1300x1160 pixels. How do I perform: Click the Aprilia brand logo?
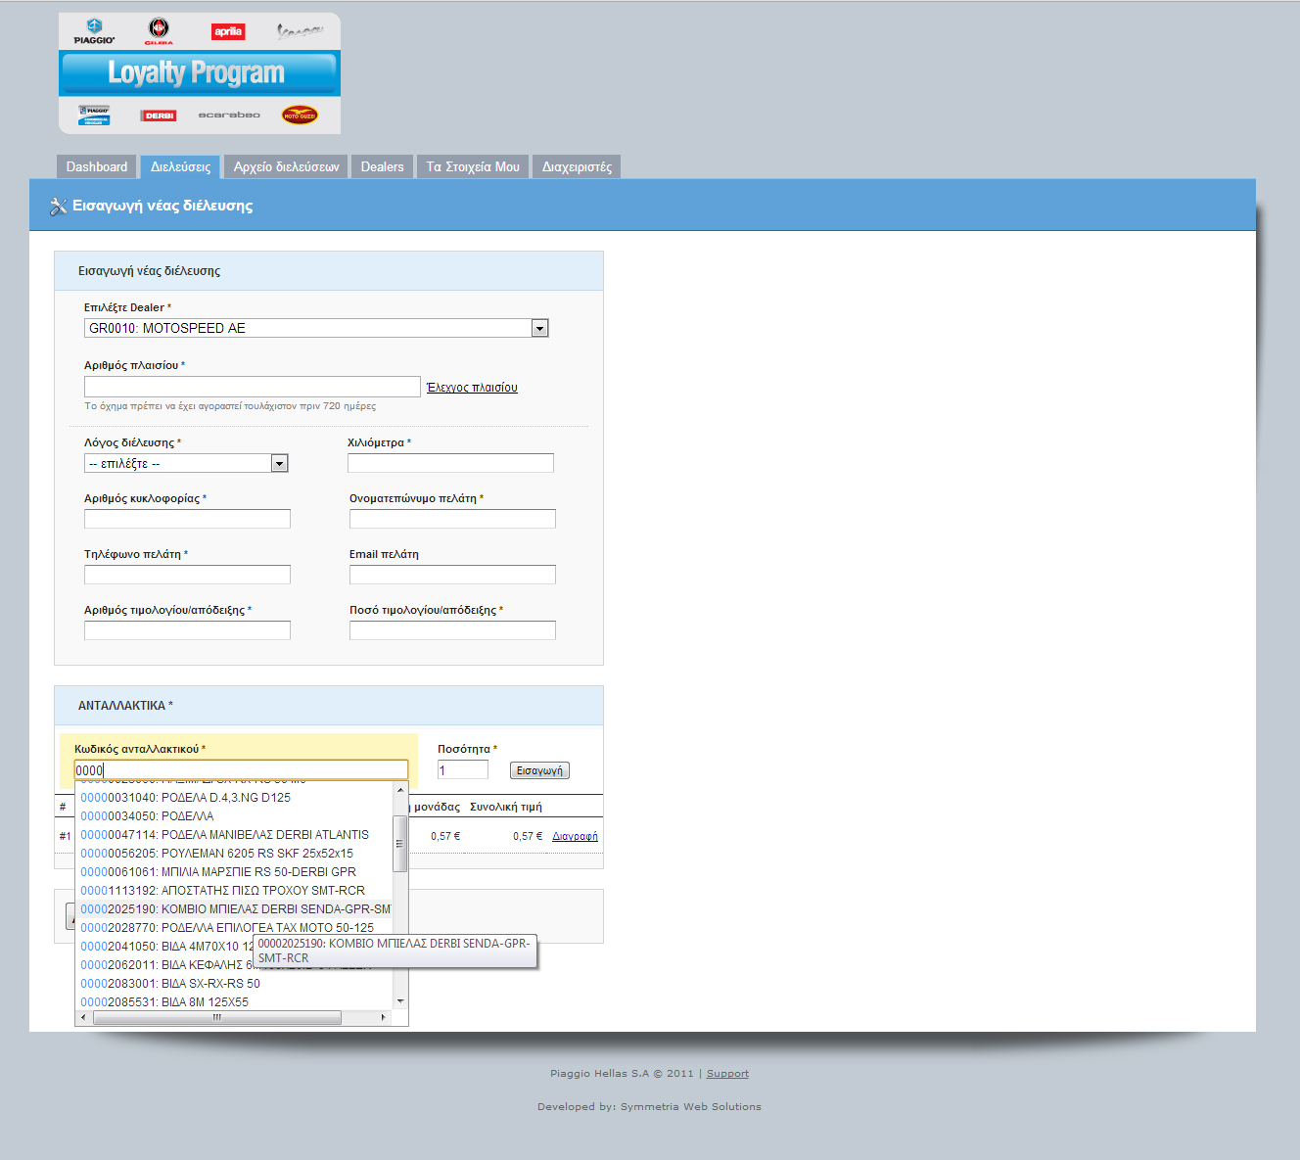227,30
